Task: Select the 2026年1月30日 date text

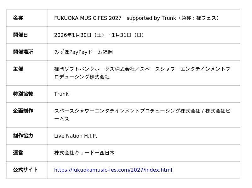Action: 73,35
